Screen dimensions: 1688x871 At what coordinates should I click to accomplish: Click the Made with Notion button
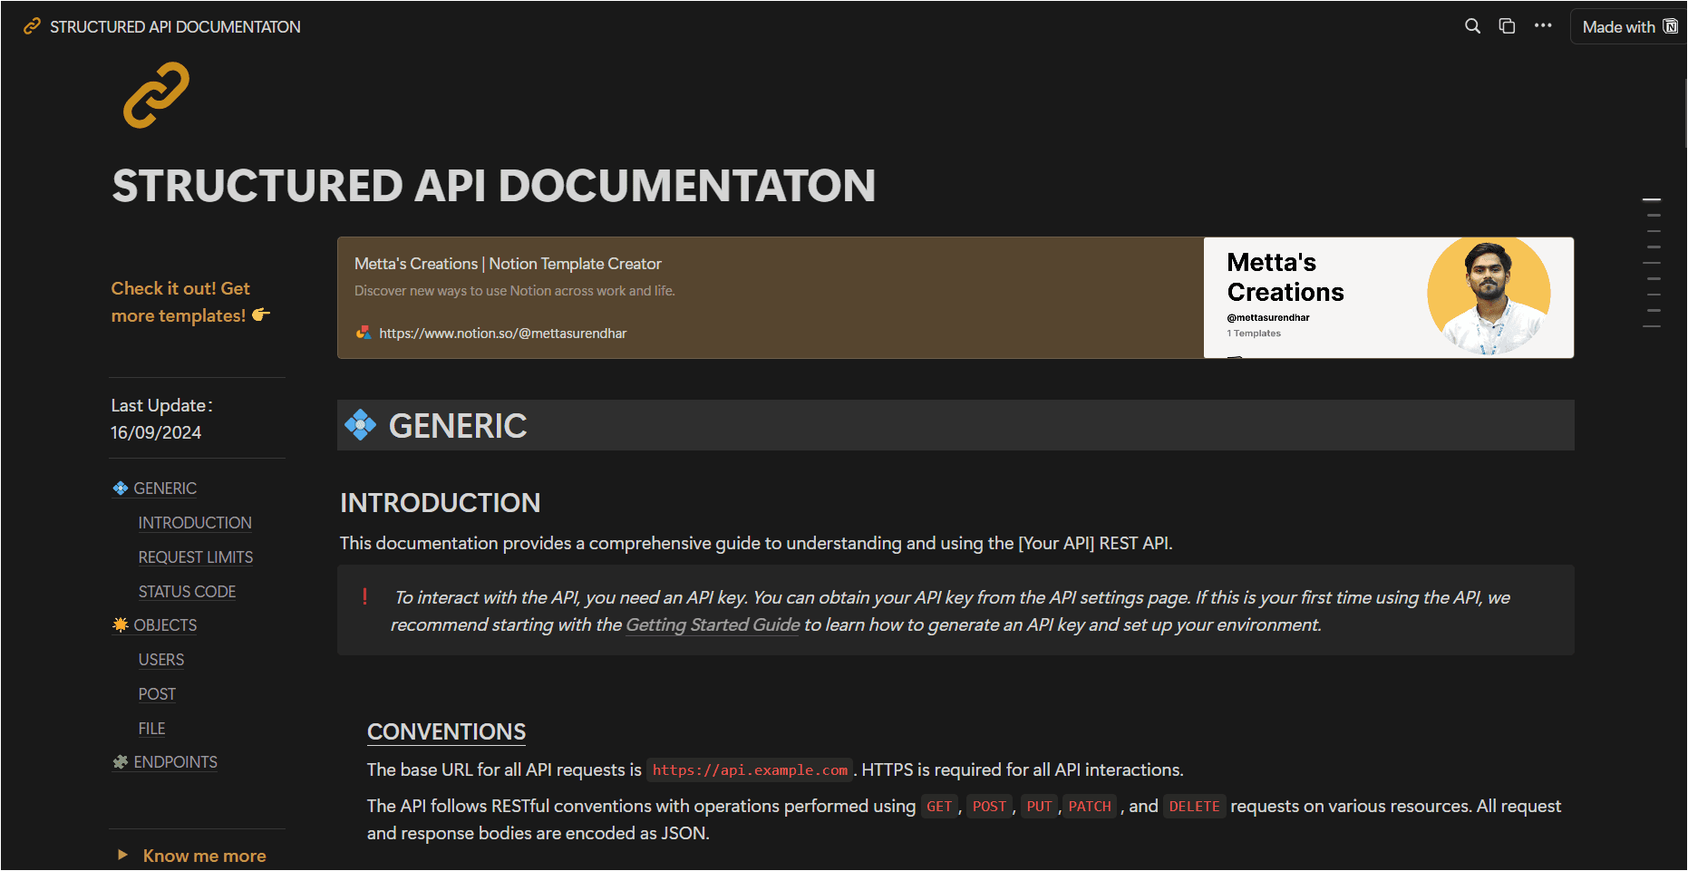pyautogui.click(x=1627, y=26)
